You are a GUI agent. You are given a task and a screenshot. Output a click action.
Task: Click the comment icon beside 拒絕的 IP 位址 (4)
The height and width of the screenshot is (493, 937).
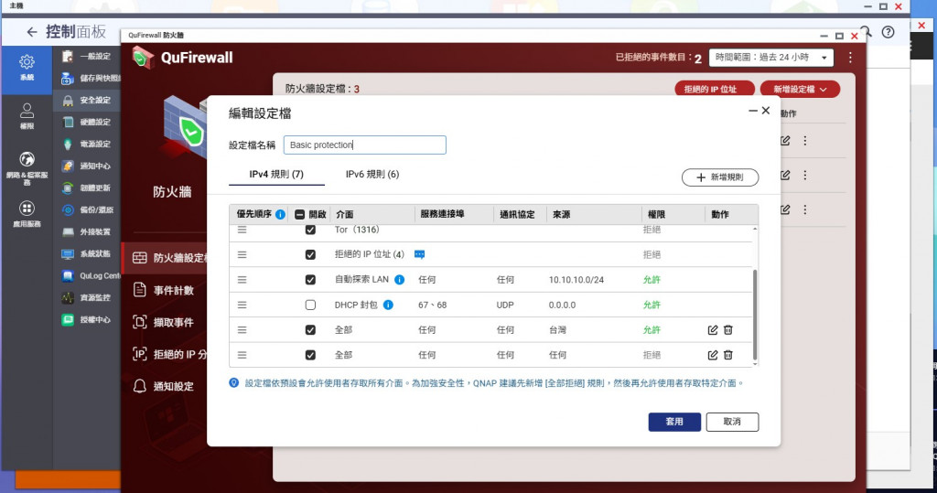click(x=419, y=254)
